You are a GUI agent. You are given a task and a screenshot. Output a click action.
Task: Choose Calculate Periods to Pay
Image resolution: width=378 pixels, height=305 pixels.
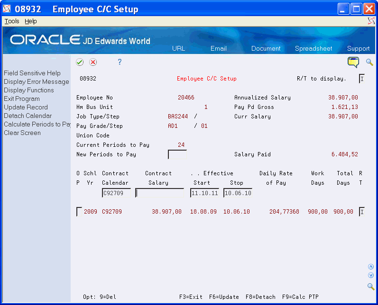(37, 124)
